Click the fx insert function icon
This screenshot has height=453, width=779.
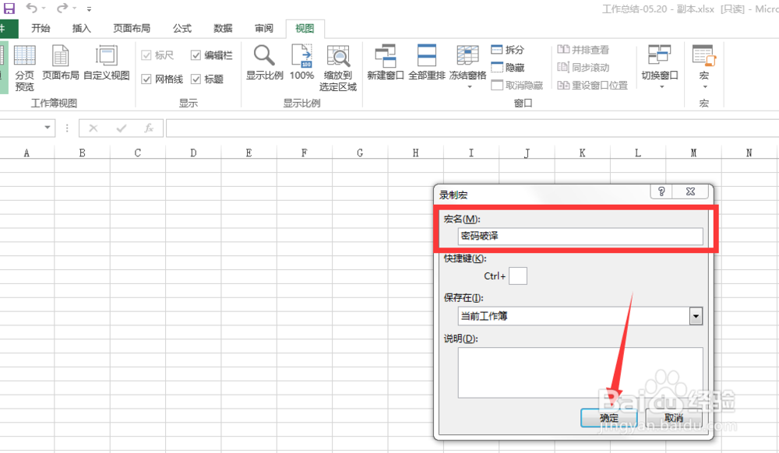tap(149, 128)
